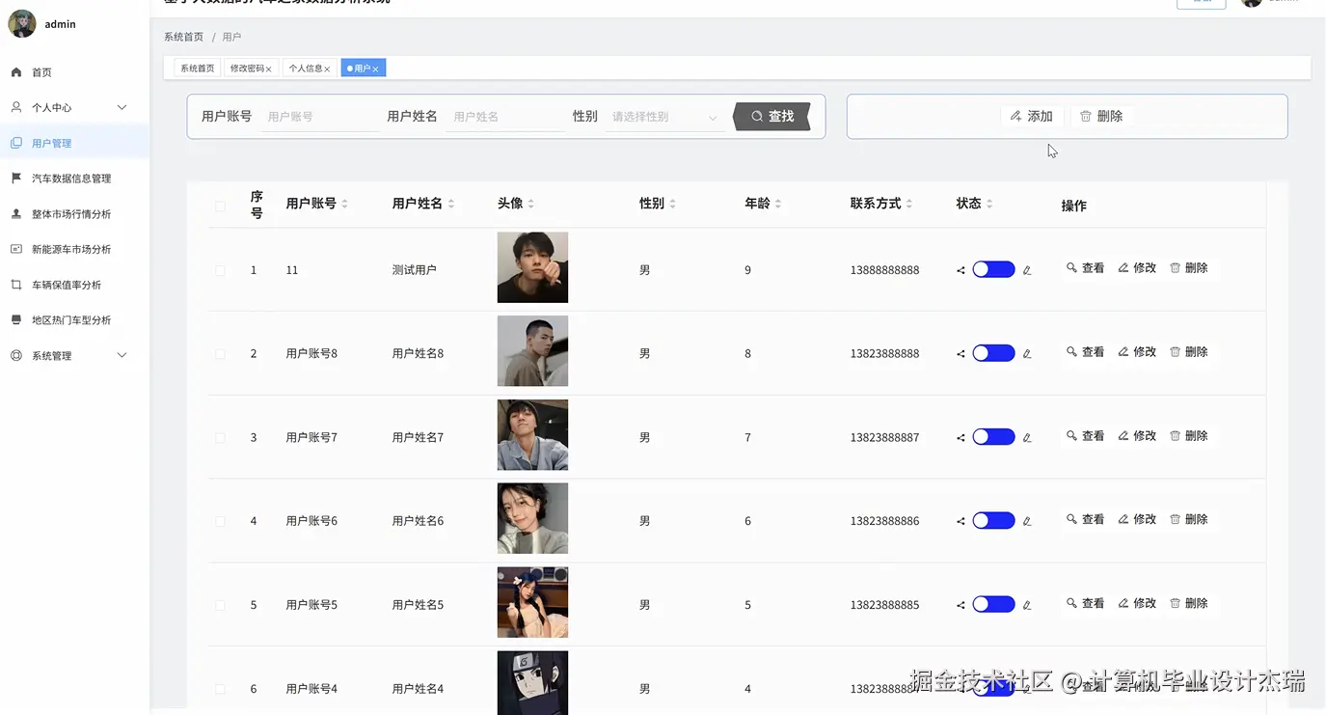1326x715 pixels.
Task: Open 汽车数据信息管理 in the sidebar
Action: click(74, 179)
